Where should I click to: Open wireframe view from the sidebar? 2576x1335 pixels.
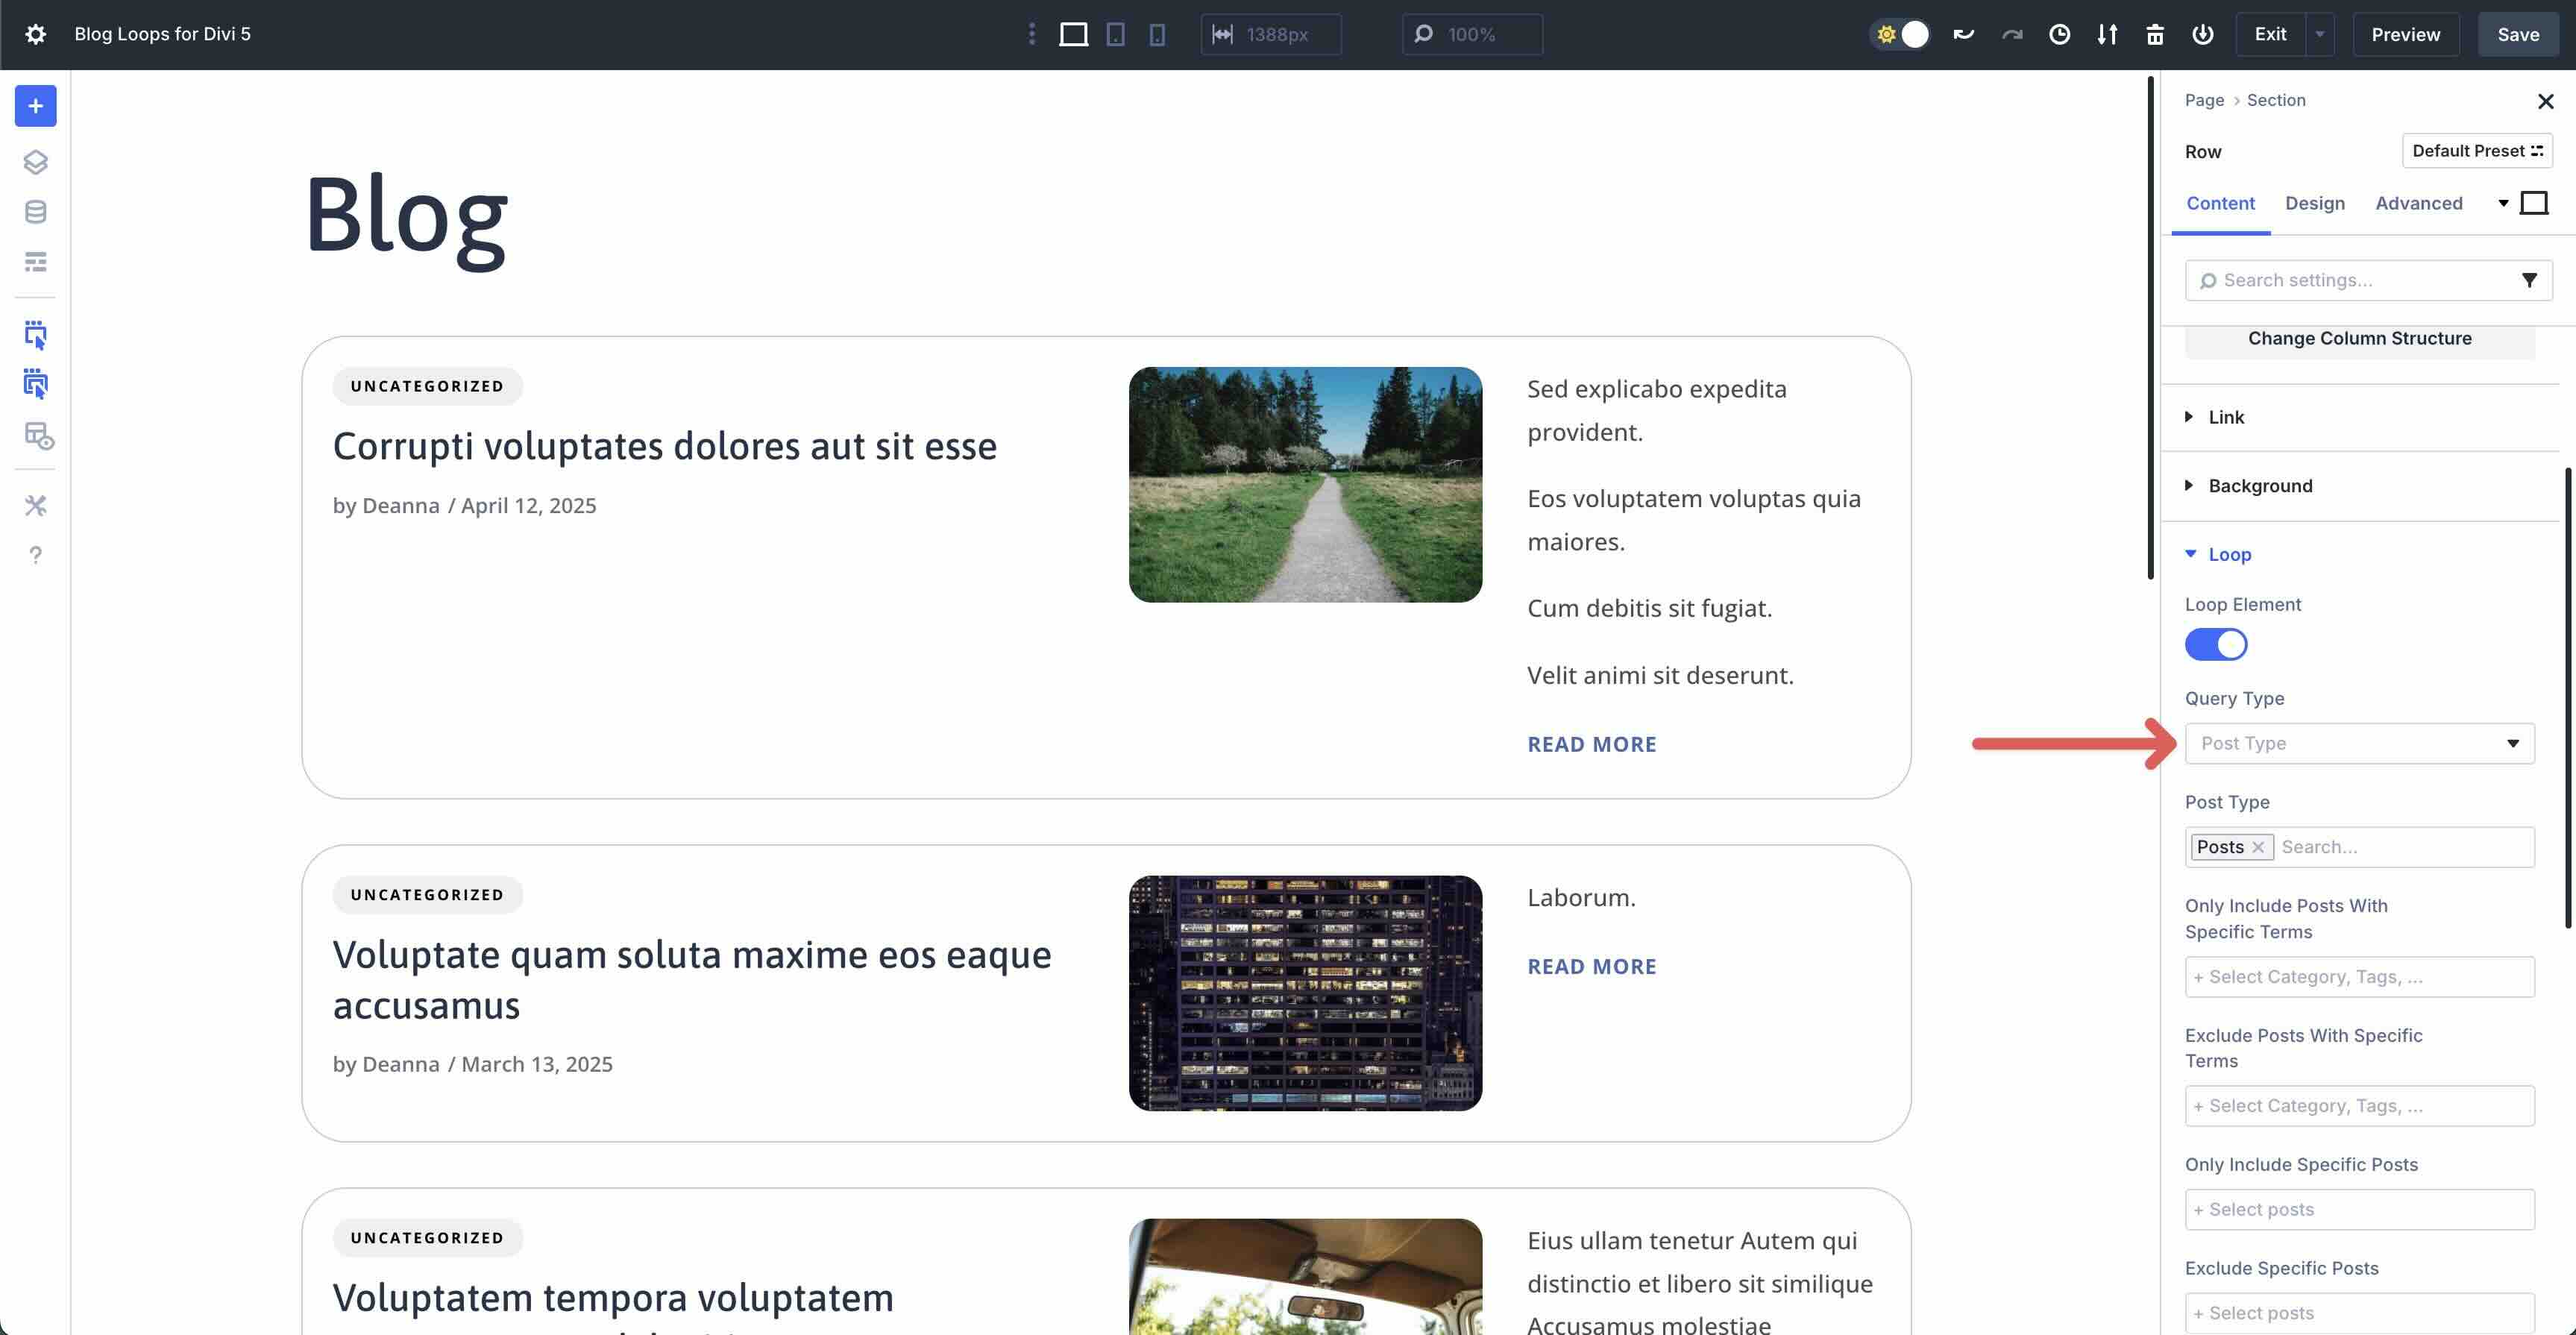point(35,261)
